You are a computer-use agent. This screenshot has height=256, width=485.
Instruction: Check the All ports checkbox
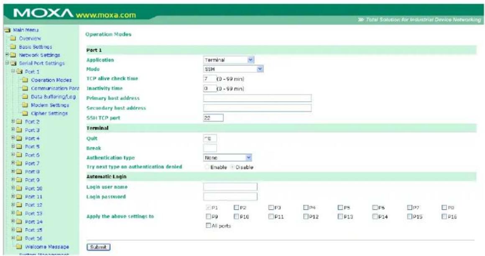(209, 226)
